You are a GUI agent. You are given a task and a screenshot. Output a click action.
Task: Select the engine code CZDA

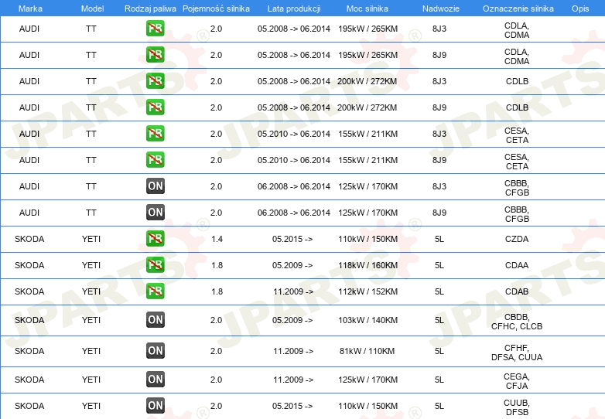pos(517,239)
